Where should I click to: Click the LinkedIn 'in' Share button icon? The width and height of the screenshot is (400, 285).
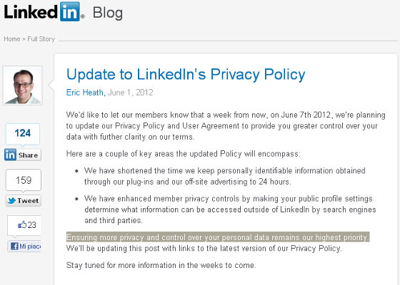(10, 155)
